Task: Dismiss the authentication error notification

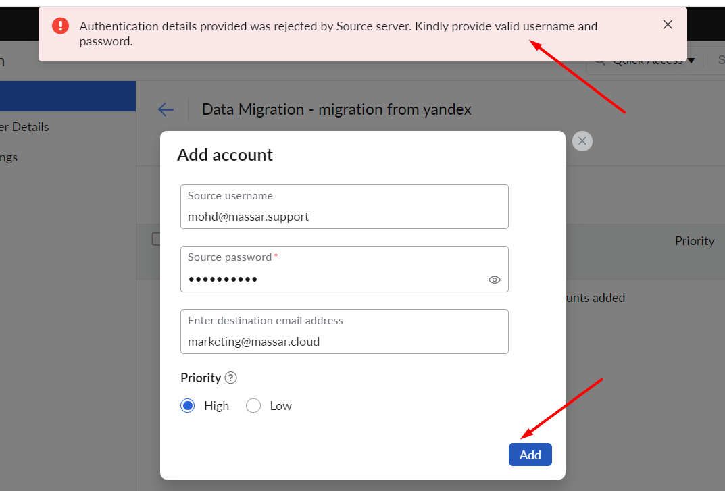Action: tap(667, 25)
